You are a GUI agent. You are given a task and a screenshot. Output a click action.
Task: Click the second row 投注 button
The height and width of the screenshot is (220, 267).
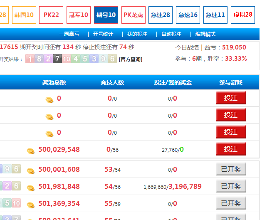[231, 115]
